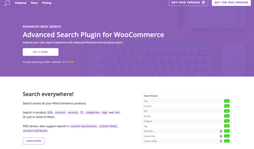Follow the 'sku' link
The image size is (254, 149).
click(x=117, y=112)
